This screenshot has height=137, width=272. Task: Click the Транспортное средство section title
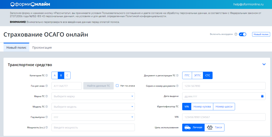[x=30, y=65]
